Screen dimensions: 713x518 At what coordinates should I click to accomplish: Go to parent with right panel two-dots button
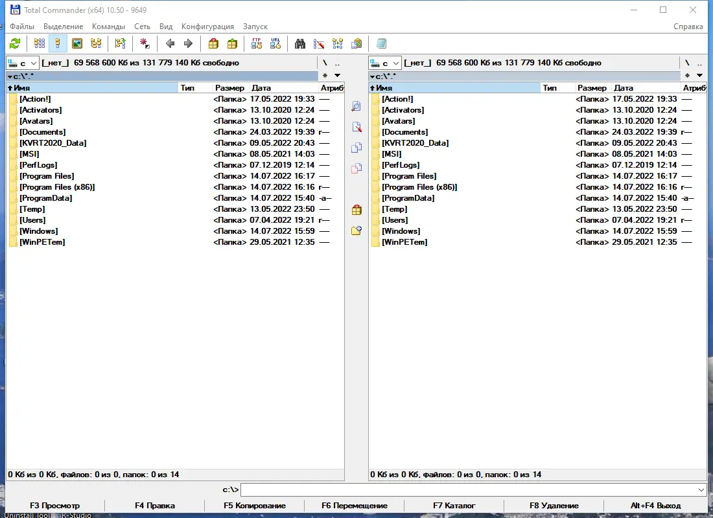tap(700, 63)
